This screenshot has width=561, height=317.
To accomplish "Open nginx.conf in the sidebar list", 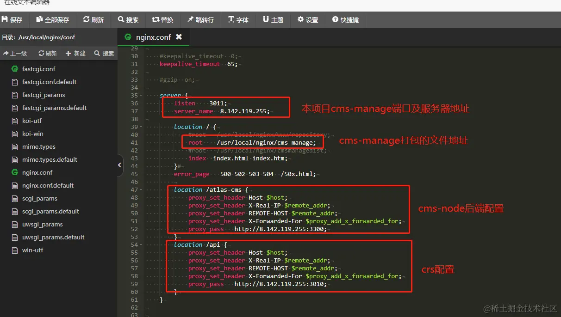I will pyautogui.click(x=37, y=172).
